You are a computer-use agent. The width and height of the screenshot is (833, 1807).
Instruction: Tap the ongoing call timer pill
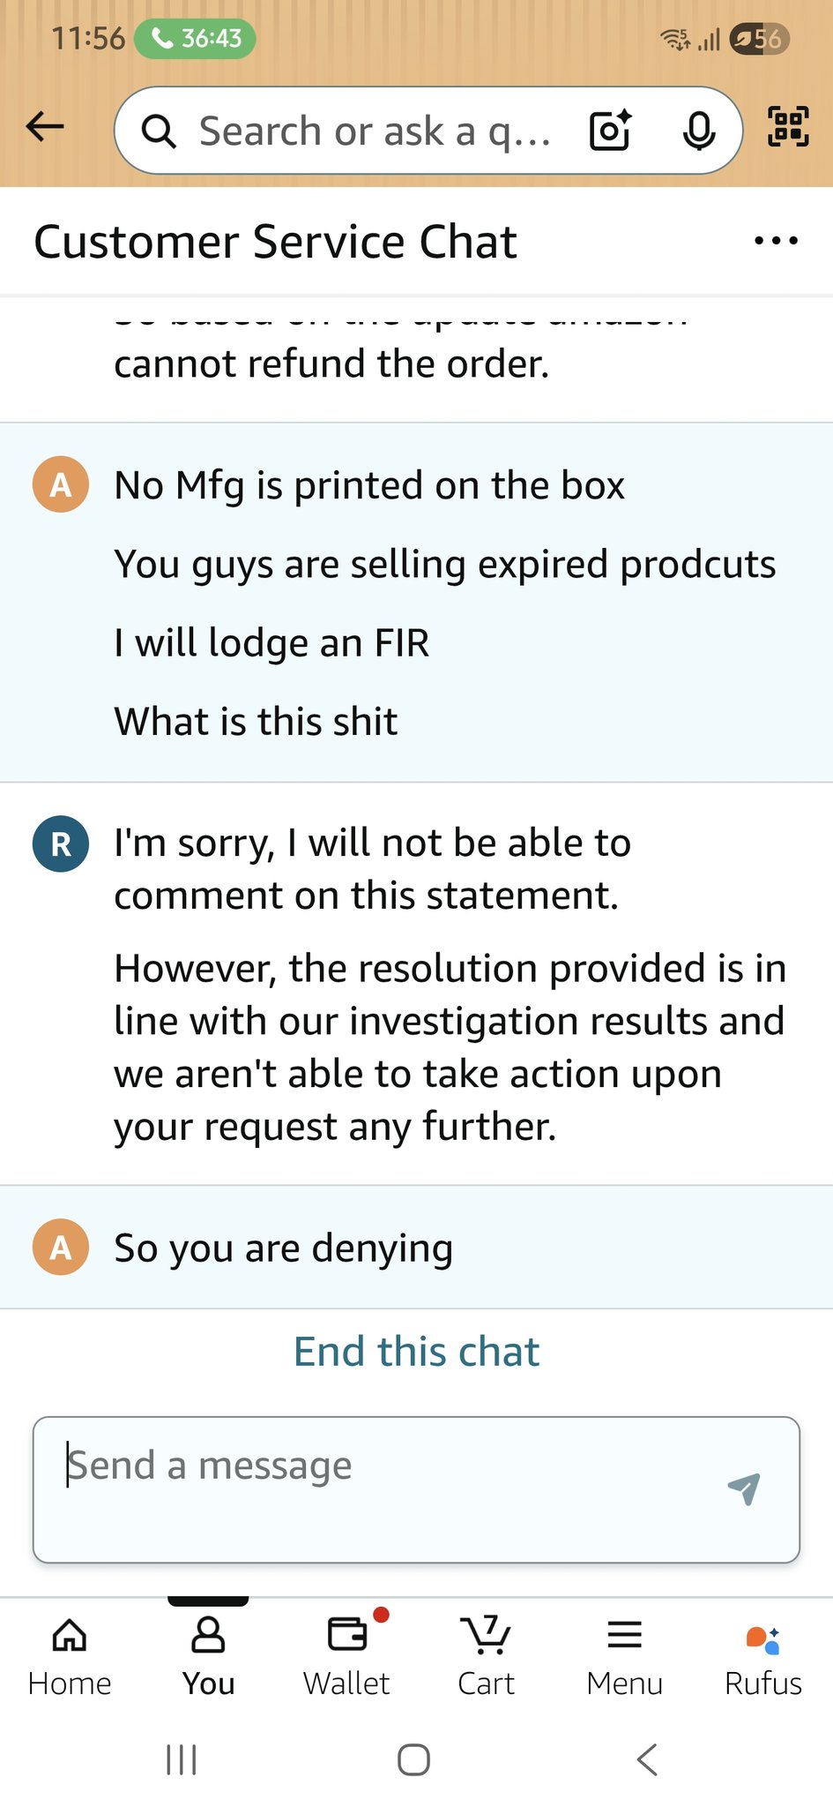(x=196, y=39)
